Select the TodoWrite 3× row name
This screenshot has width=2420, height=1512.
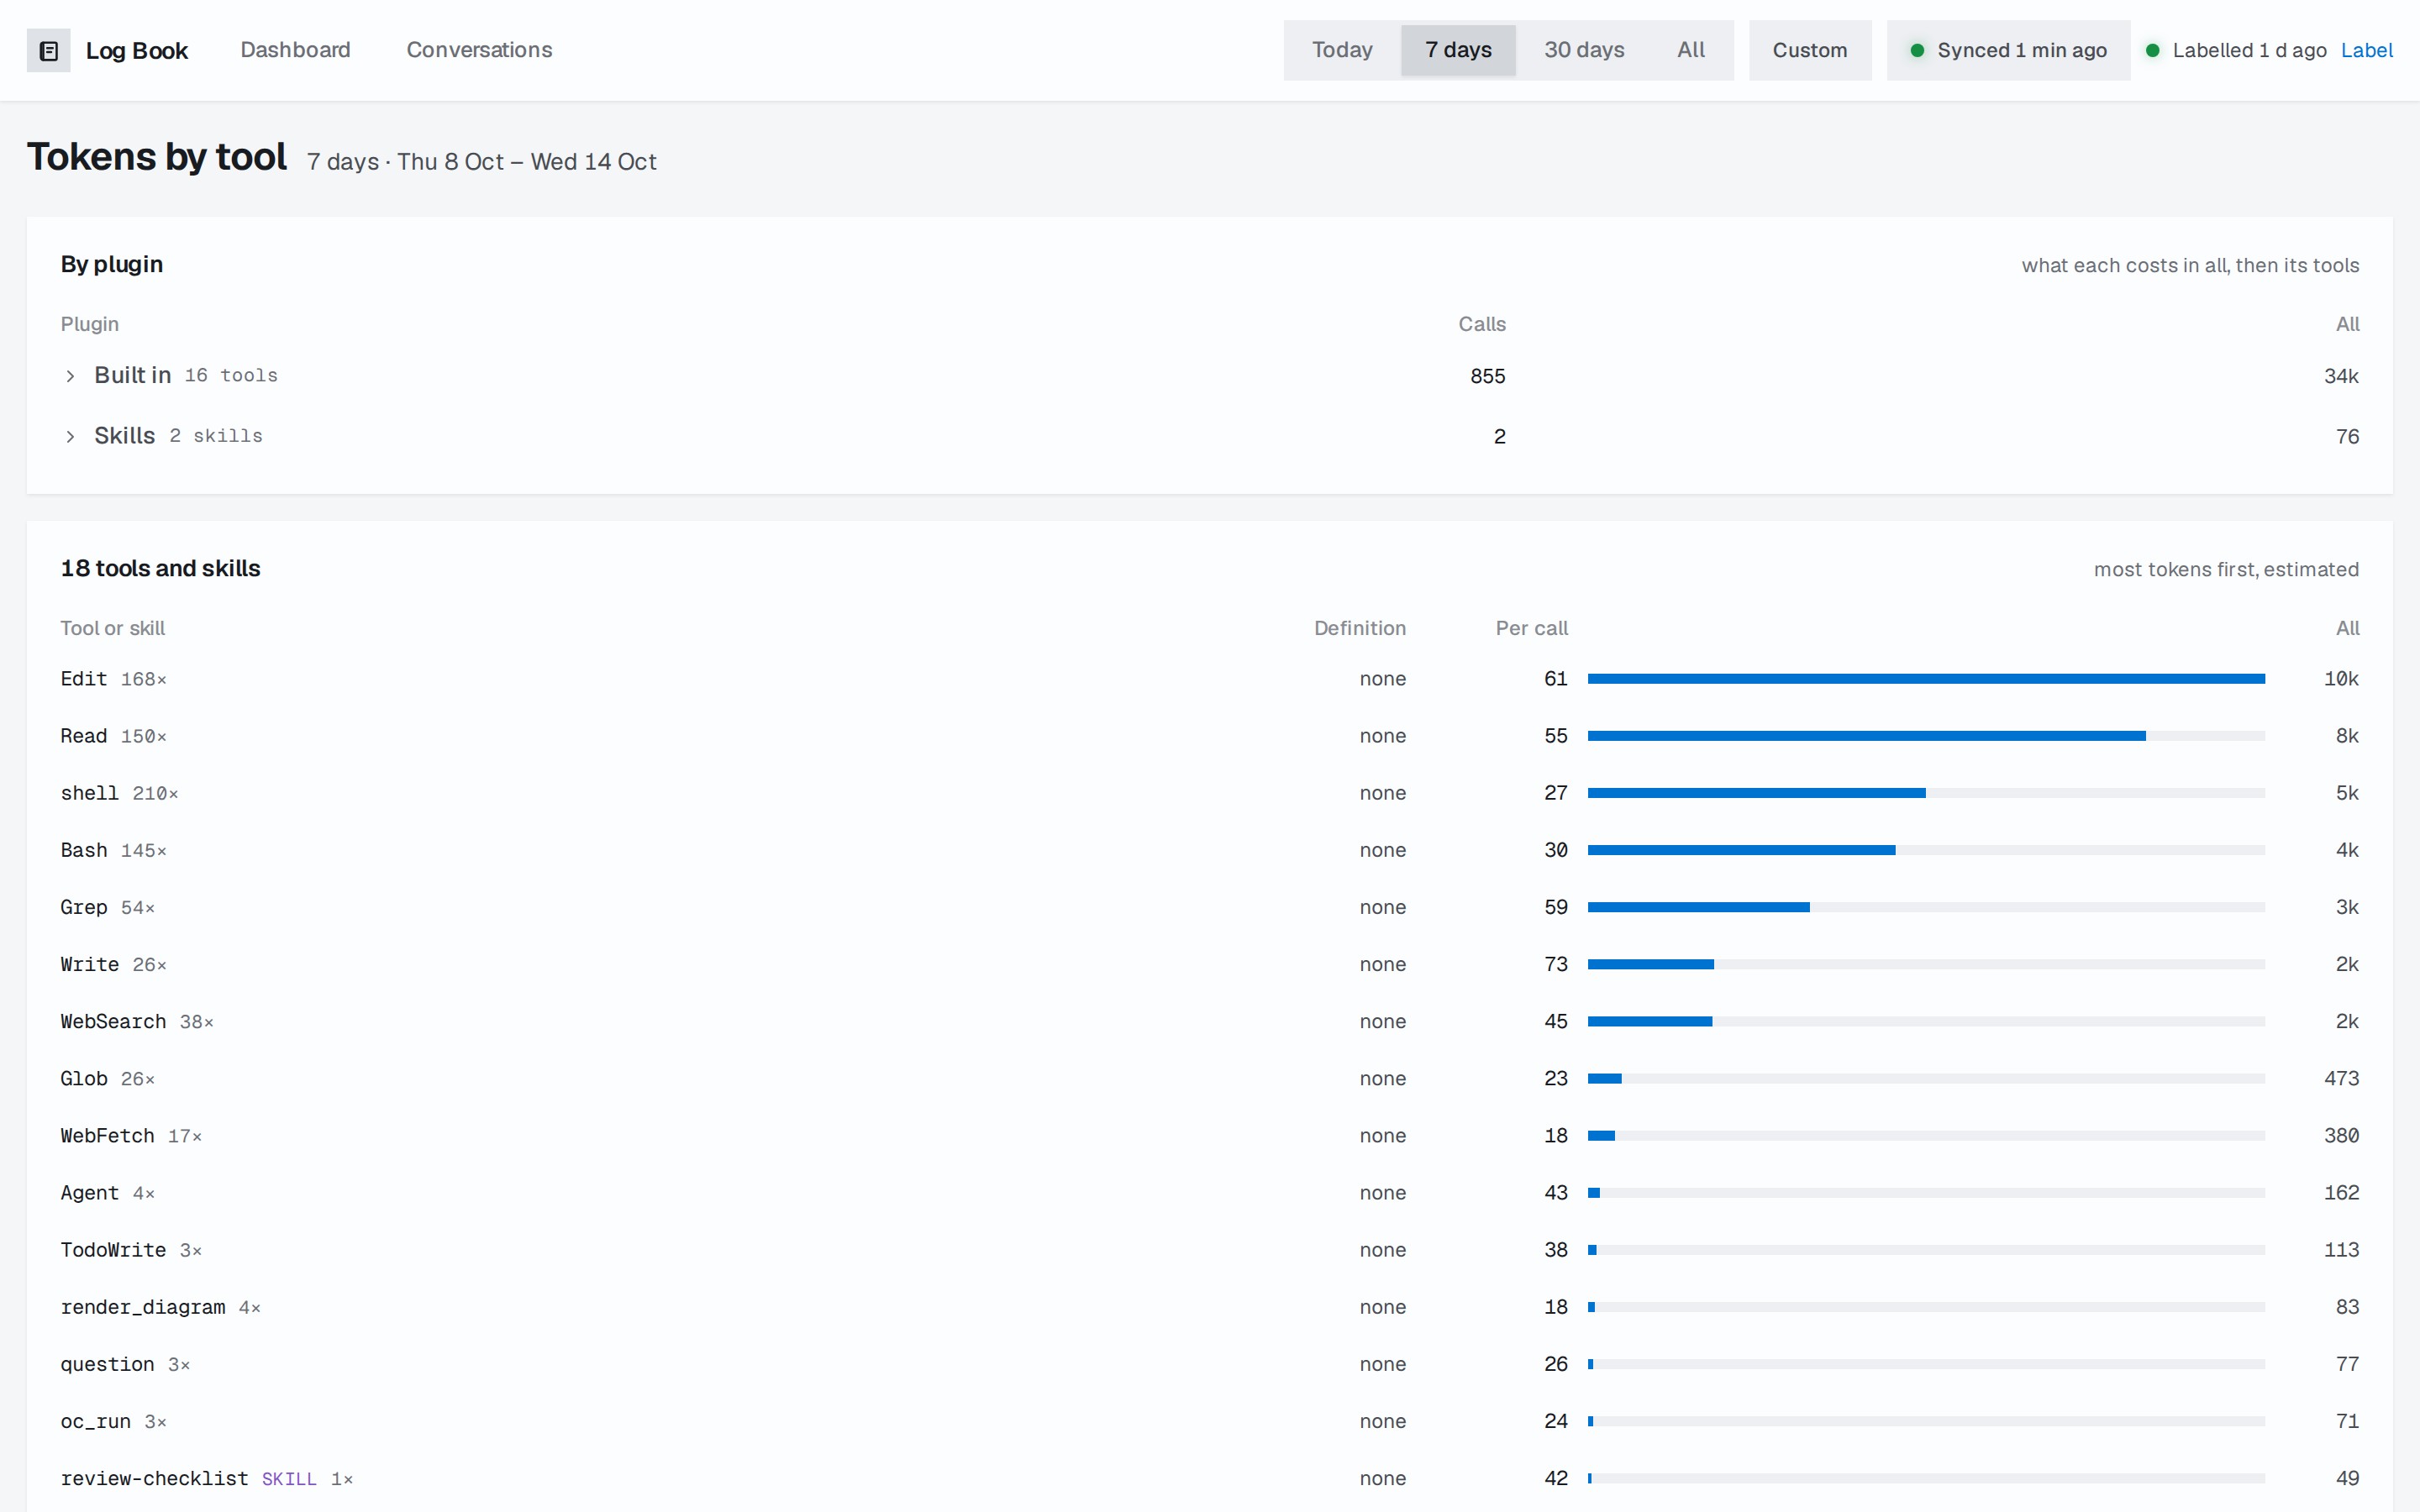tap(131, 1250)
